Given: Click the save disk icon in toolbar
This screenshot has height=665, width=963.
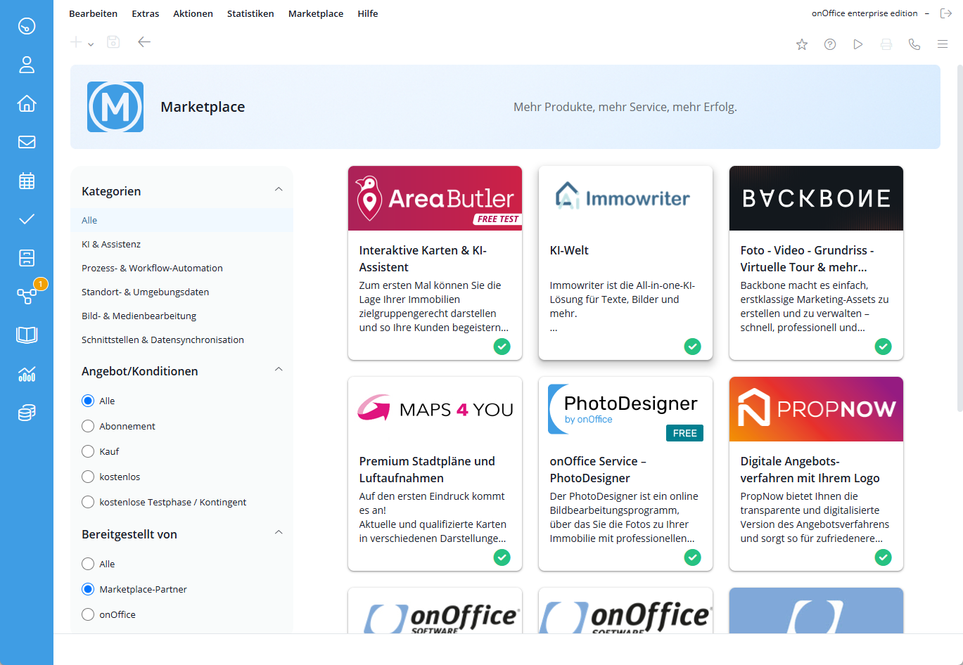Looking at the screenshot, I should 113,42.
